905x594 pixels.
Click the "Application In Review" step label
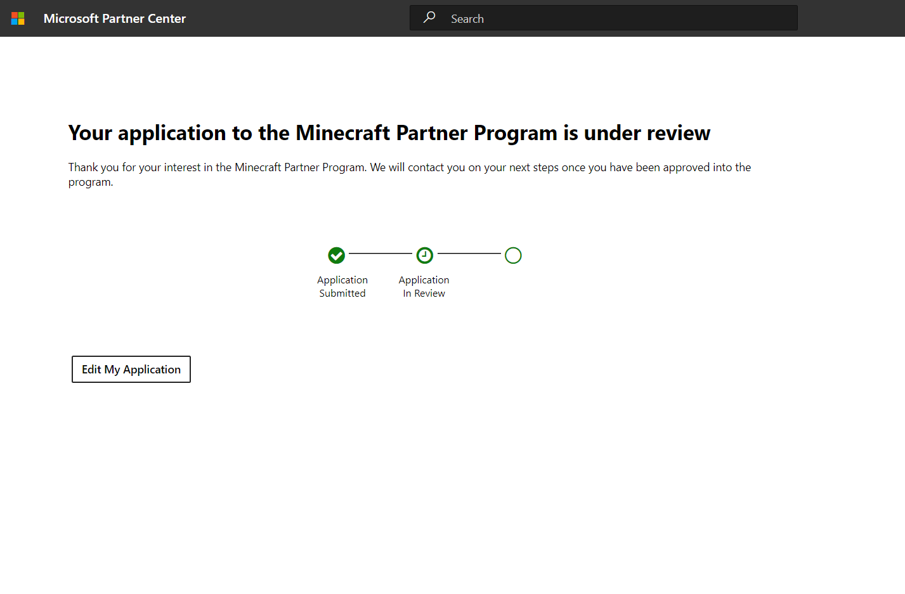pos(424,287)
